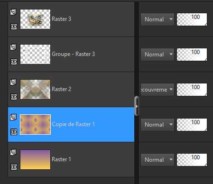Toggle visibility of Groupe - Raster 3 layer
This screenshot has width=213, height=184.
(x=14, y=62)
